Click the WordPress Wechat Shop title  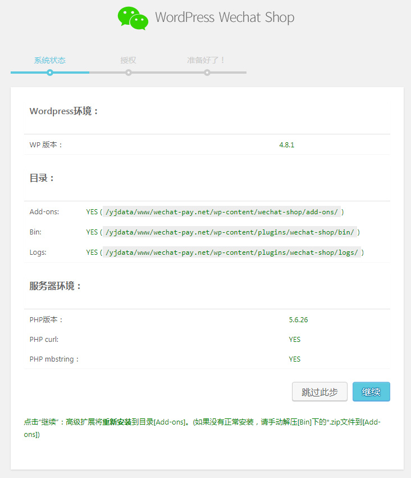coord(225,17)
